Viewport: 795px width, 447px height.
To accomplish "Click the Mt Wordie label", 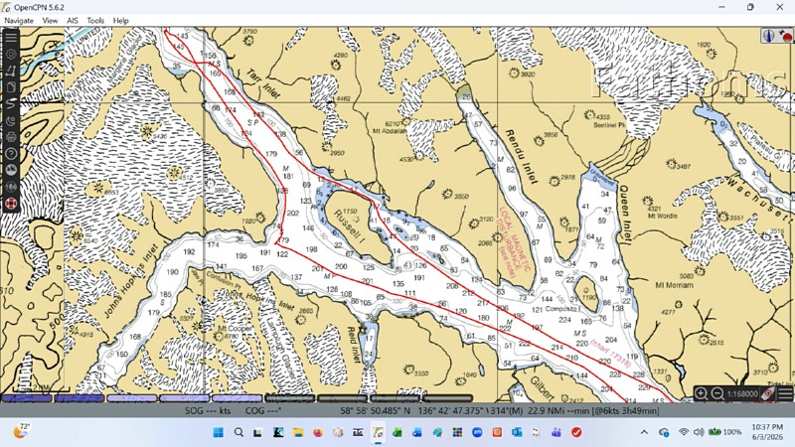I will point(662,216).
